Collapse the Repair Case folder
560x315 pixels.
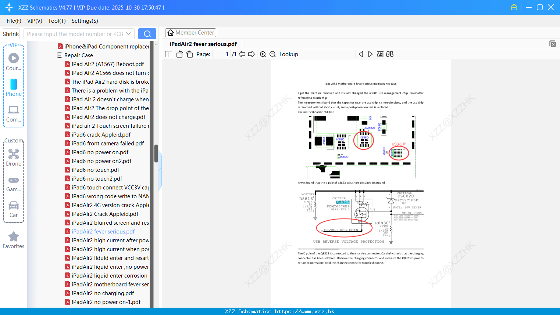(60, 55)
